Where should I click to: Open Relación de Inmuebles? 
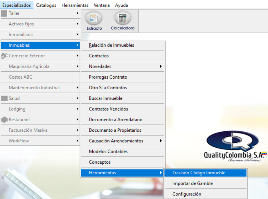(123, 45)
